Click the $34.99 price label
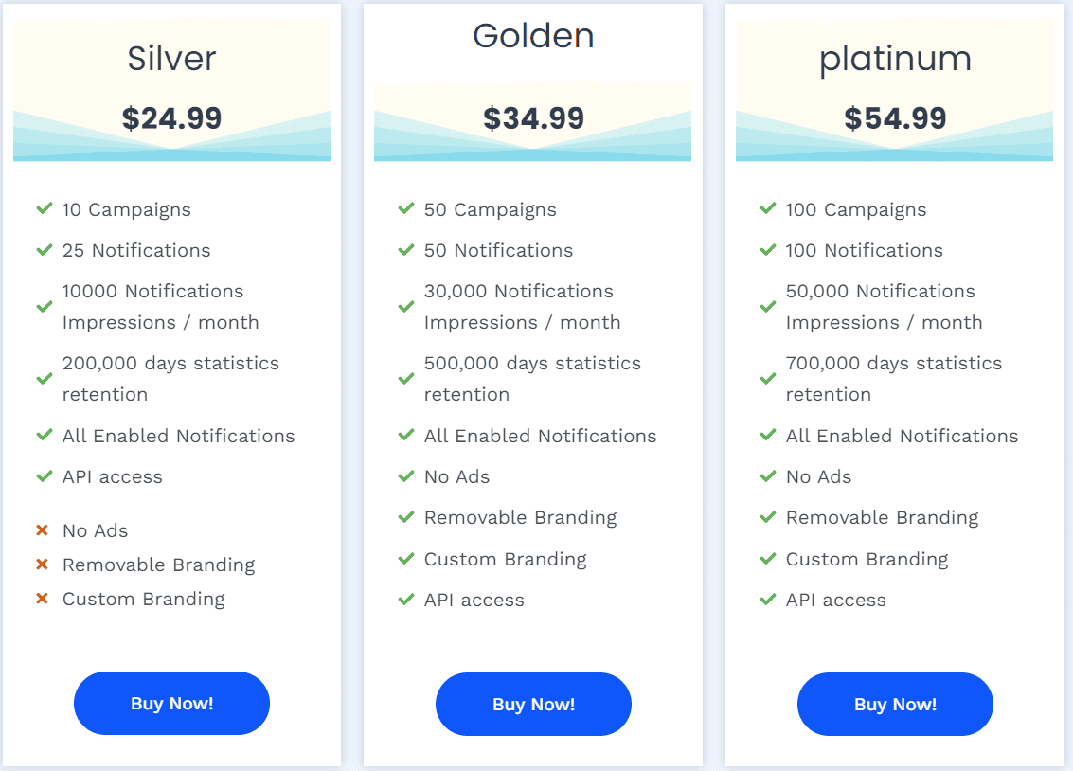1073x771 pixels. [532, 118]
